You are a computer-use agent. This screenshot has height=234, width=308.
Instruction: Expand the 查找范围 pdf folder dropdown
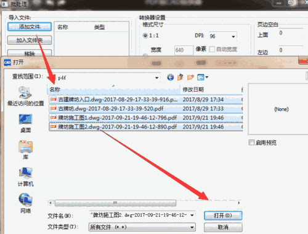tap(156, 77)
